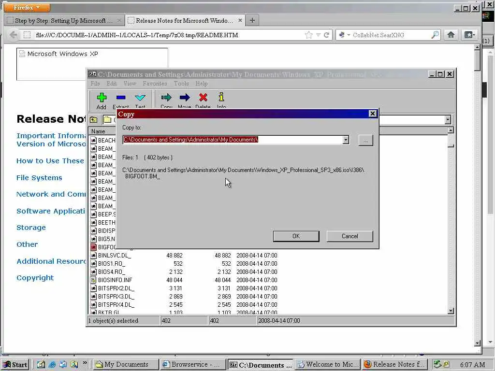Screen dimensions: 495x371
Task: Switch to Welcome to Mic... taskbar item
Action: tap(327, 364)
